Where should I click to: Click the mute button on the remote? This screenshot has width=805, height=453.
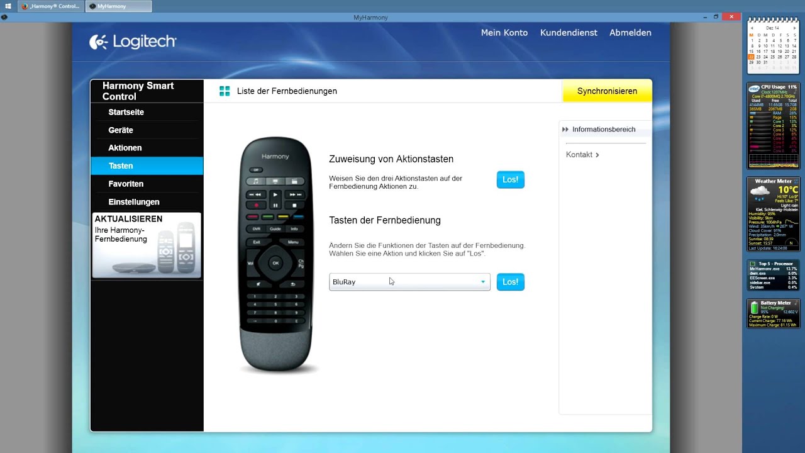click(258, 284)
